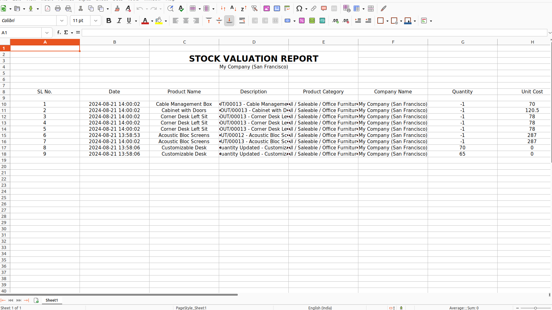Screen dimensions: 552x310
Task: Format cells as number
Action: click(312, 21)
